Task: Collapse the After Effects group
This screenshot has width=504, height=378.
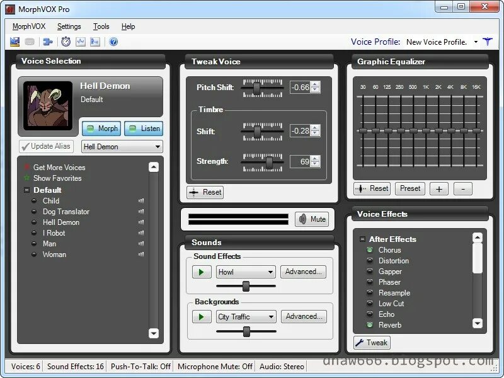Action: pos(363,239)
